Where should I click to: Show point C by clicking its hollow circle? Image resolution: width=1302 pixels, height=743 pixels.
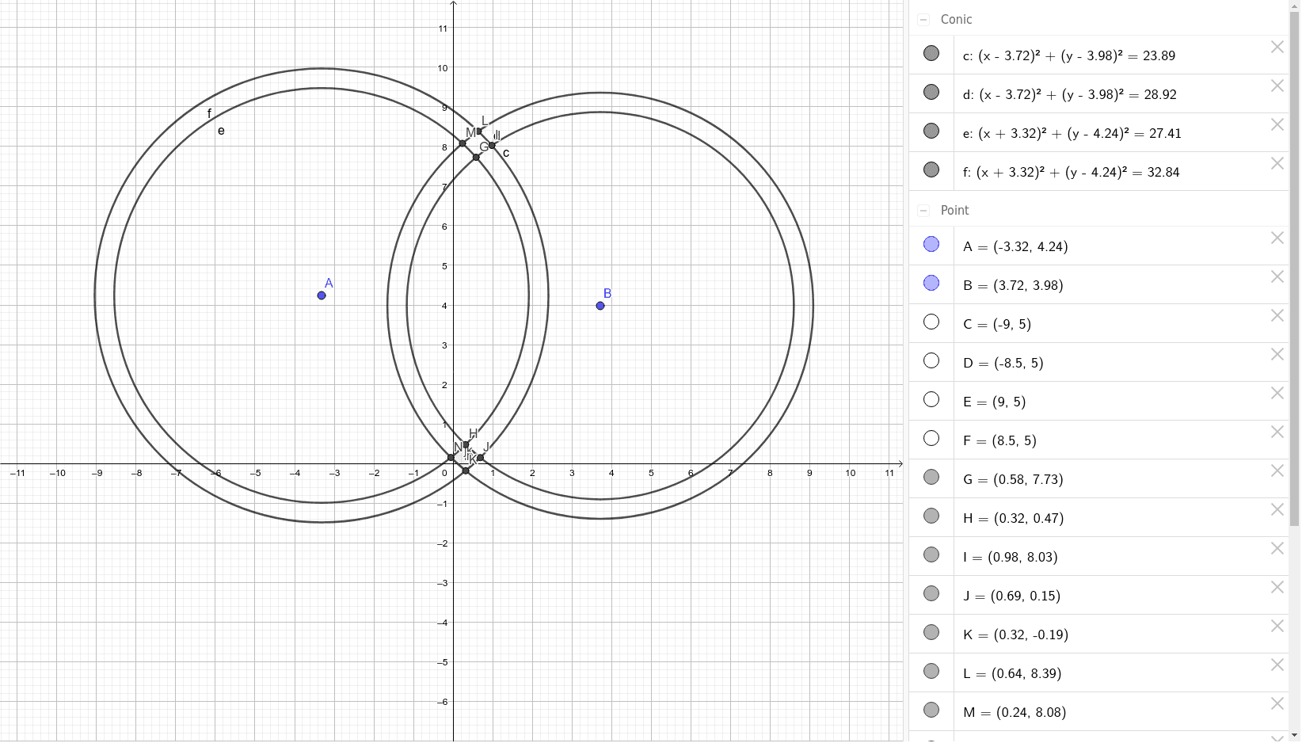point(931,322)
